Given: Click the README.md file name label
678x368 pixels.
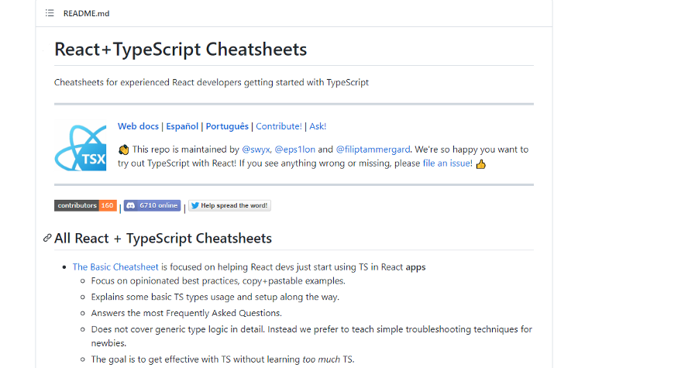Looking at the screenshot, I should 84,13.
